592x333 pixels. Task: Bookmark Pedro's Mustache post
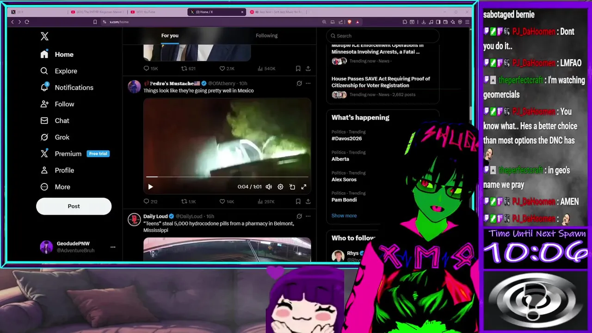tap(298, 202)
